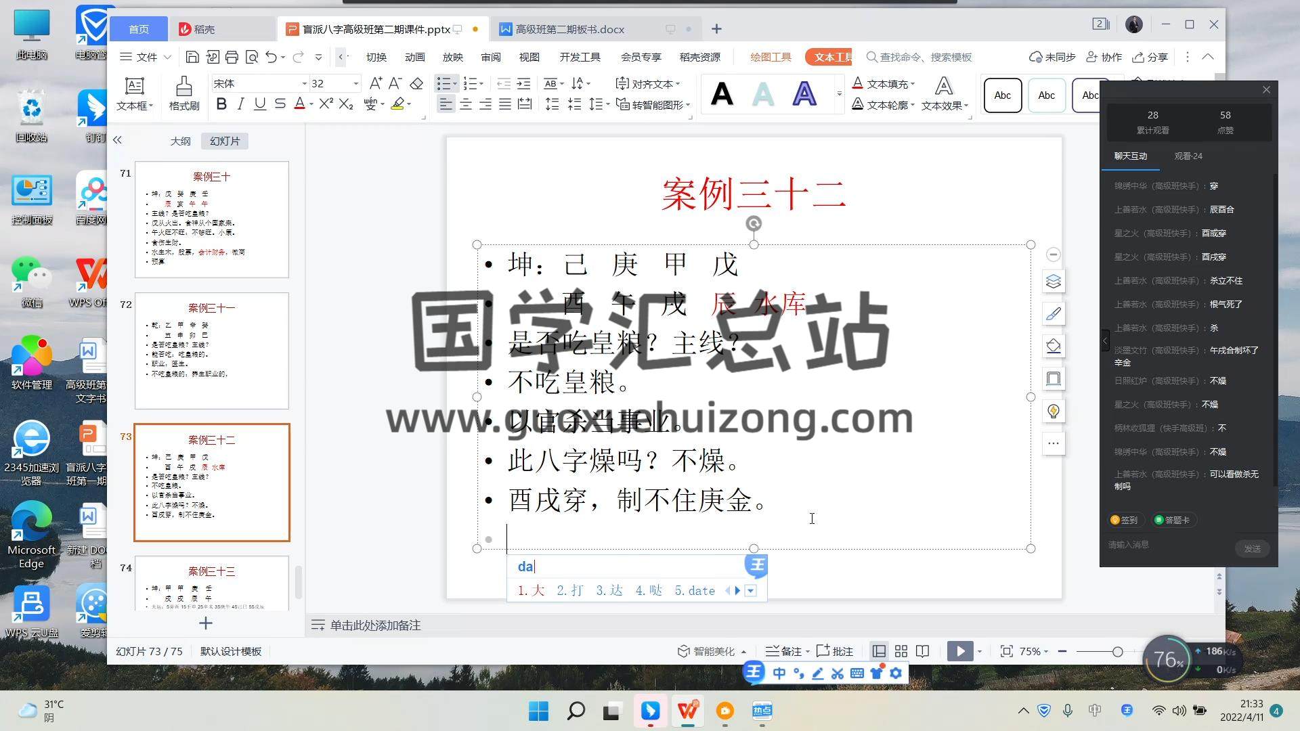Select the light blue text style preset
This screenshot has width=1300, height=731.
click(x=763, y=94)
